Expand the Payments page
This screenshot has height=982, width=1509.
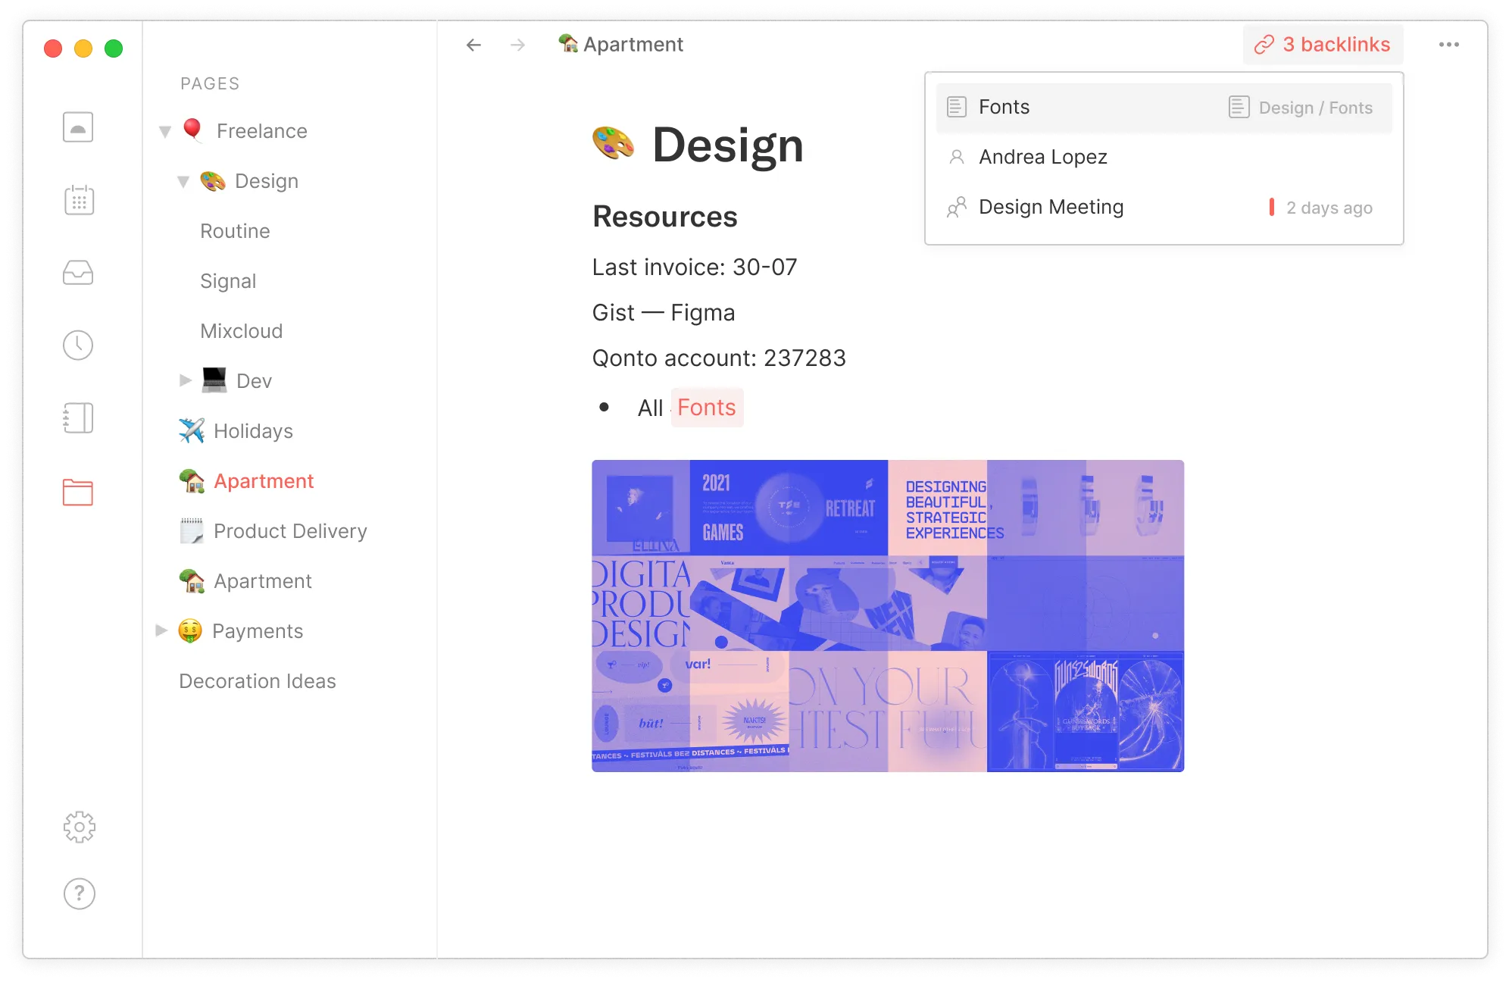(x=161, y=630)
